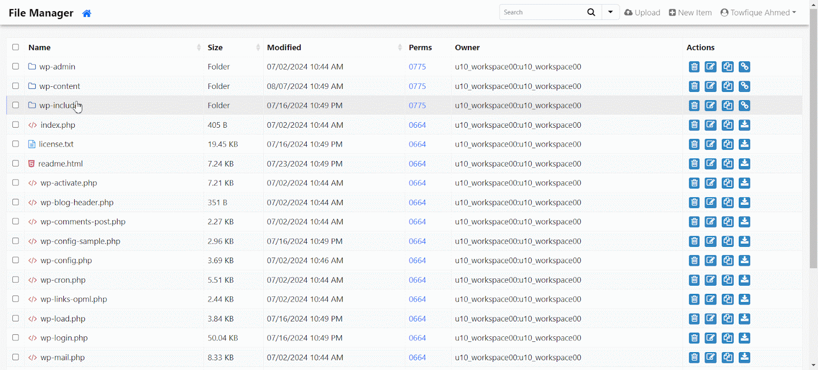Download wp-config.php via download icon
818x370 pixels.
point(744,261)
